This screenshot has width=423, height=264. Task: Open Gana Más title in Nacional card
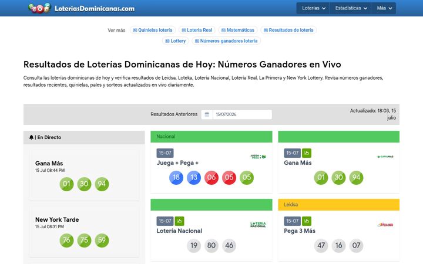pos(298,163)
